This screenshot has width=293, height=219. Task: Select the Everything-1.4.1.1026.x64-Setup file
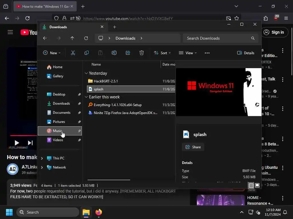(x=131, y=105)
